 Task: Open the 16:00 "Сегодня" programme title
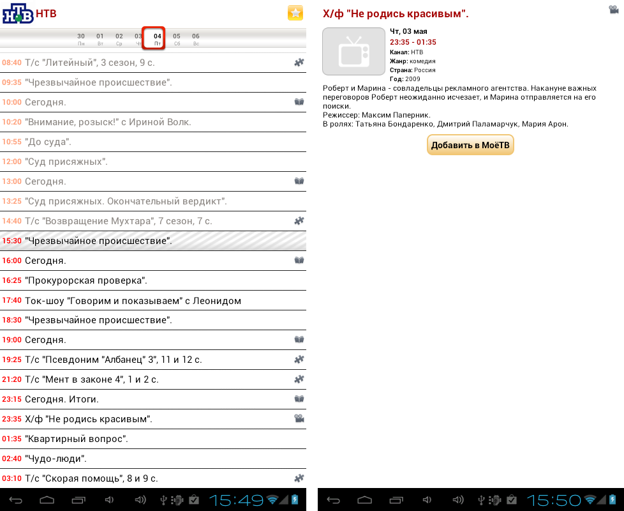click(45, 261)
